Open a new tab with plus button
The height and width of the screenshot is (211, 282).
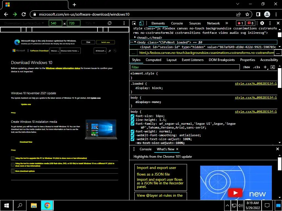(74, 5)
